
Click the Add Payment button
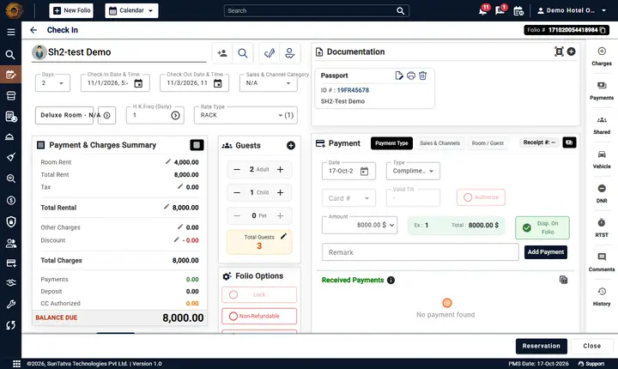coord(546,252)
